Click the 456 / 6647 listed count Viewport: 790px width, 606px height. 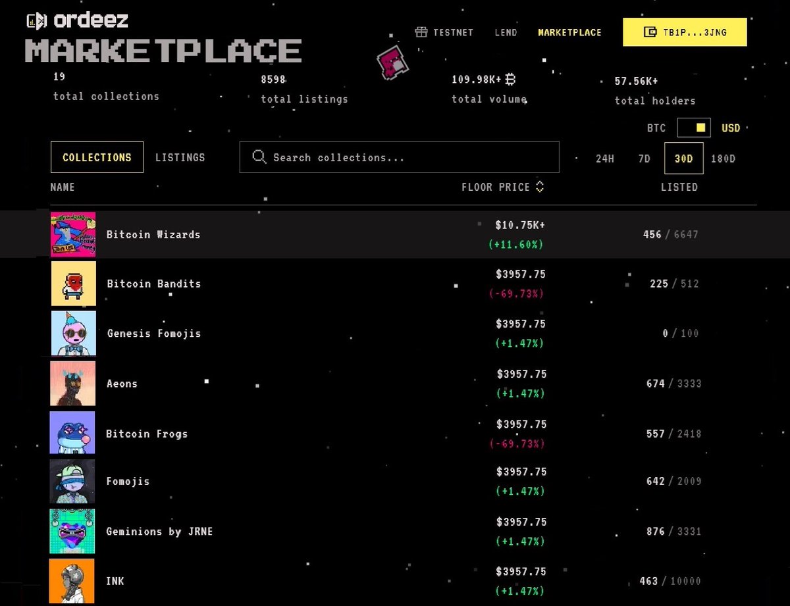click(x=671, y=234)
